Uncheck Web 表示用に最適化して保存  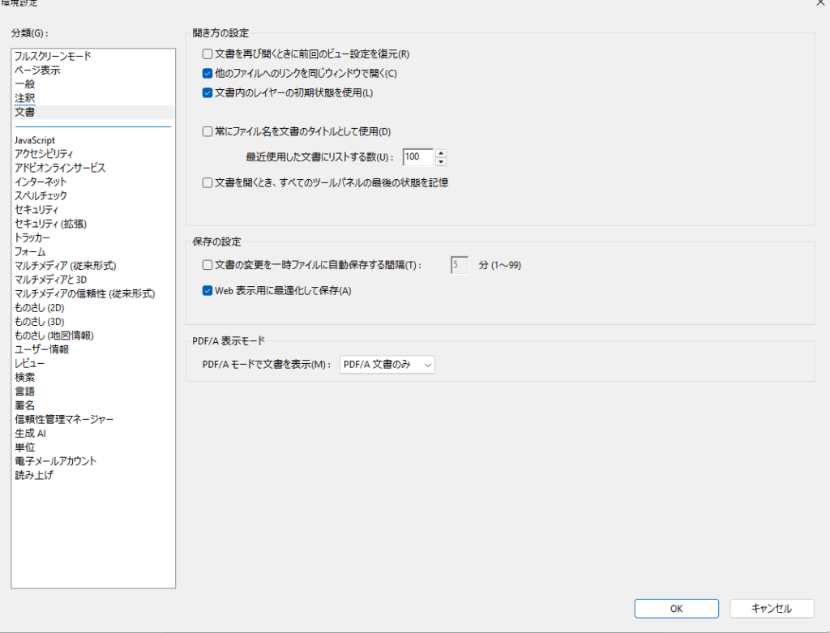tap(207, 291)
